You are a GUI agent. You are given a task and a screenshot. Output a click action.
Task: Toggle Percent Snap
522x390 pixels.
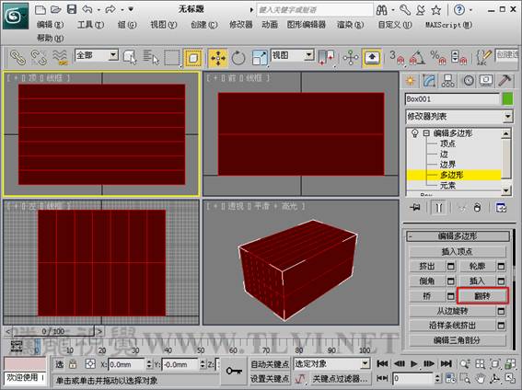pos(438,57)
